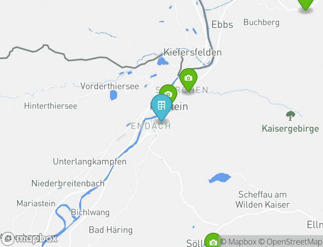Open the © OpenStreetMap attribution link
The width and height of the screenshot is (323, 247).
click(x=290, y=241)
